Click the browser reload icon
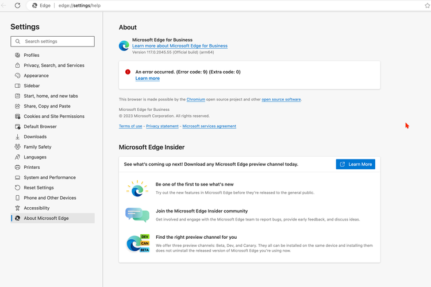431x287 pixels. [x=17, y=6]
